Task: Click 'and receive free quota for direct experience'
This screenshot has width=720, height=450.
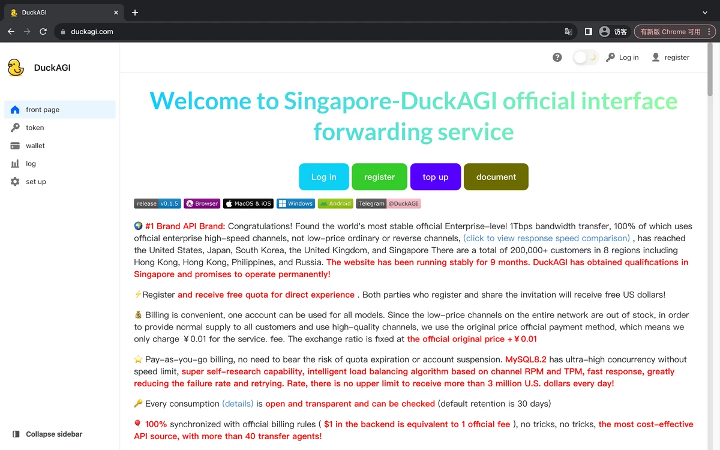Action: tap(266, 295)
